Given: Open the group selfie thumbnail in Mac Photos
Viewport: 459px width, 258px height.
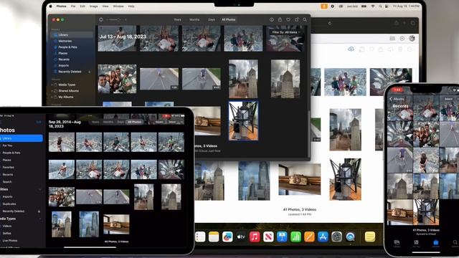Looking at the screenshot, I should (117, 79).
